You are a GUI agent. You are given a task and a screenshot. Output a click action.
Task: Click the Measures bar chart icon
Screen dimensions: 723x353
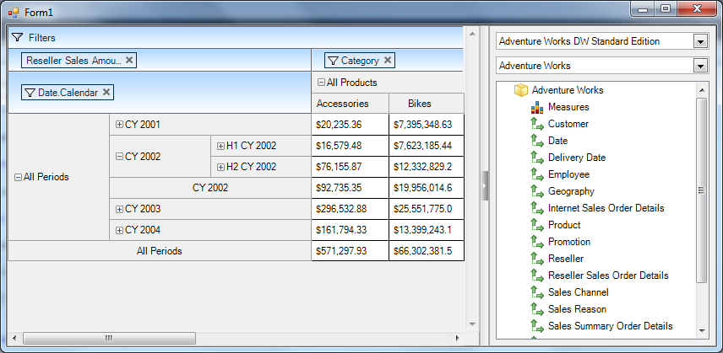point(535,107)
